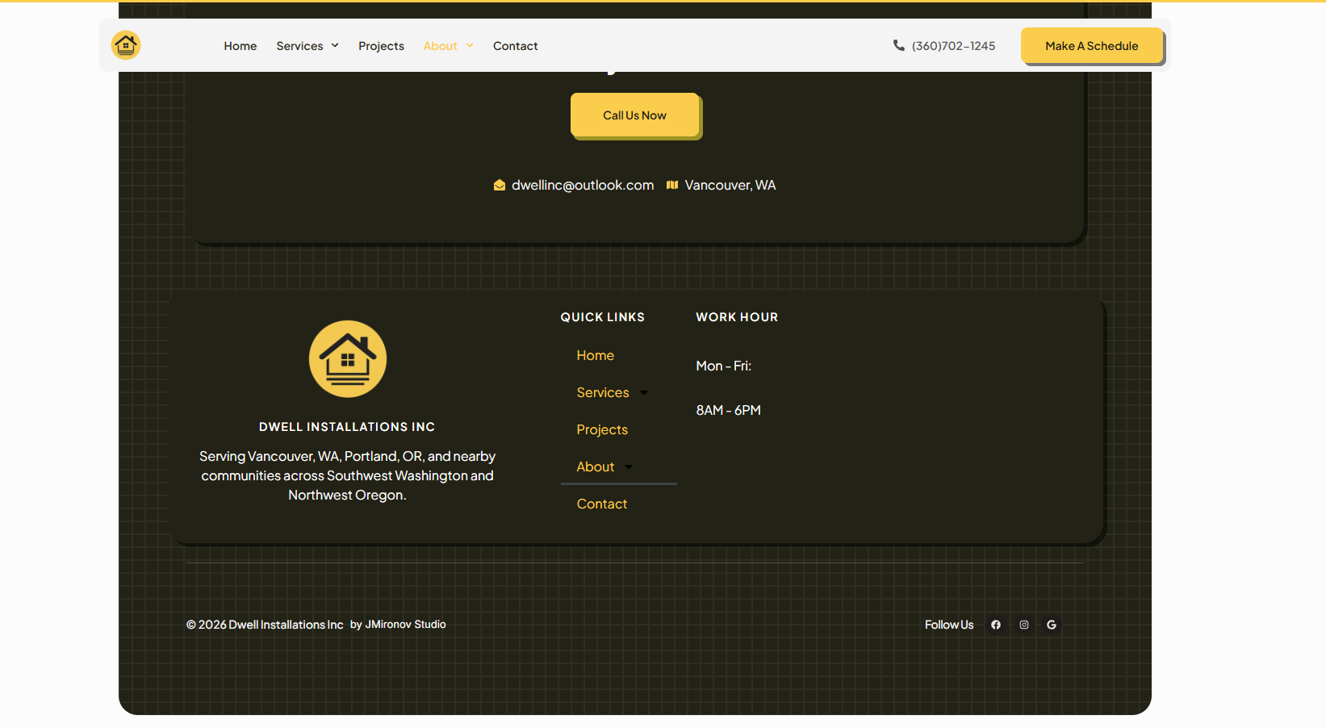The width and height of the screenshot is (1326, 728).
Task: Click the Follow Us label
Action: pyautogui.click(x=949, y=625)
